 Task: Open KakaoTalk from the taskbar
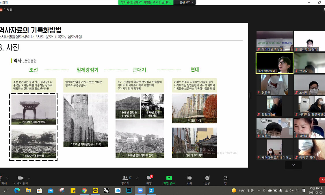[x=95, y=190]
